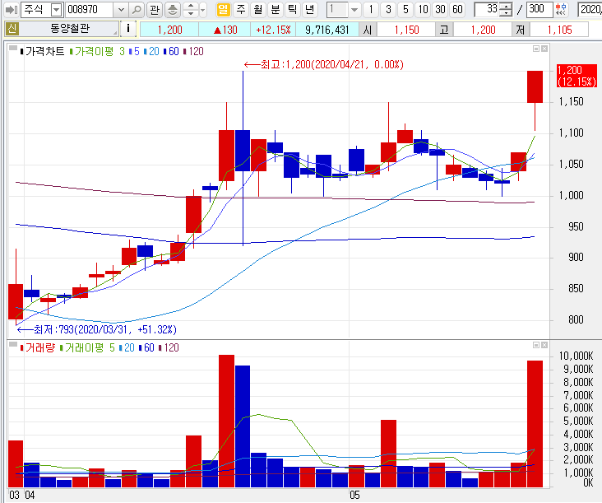602x503 pixels.
Task: Click the 관 watchlist button
Action: (155, 10)
